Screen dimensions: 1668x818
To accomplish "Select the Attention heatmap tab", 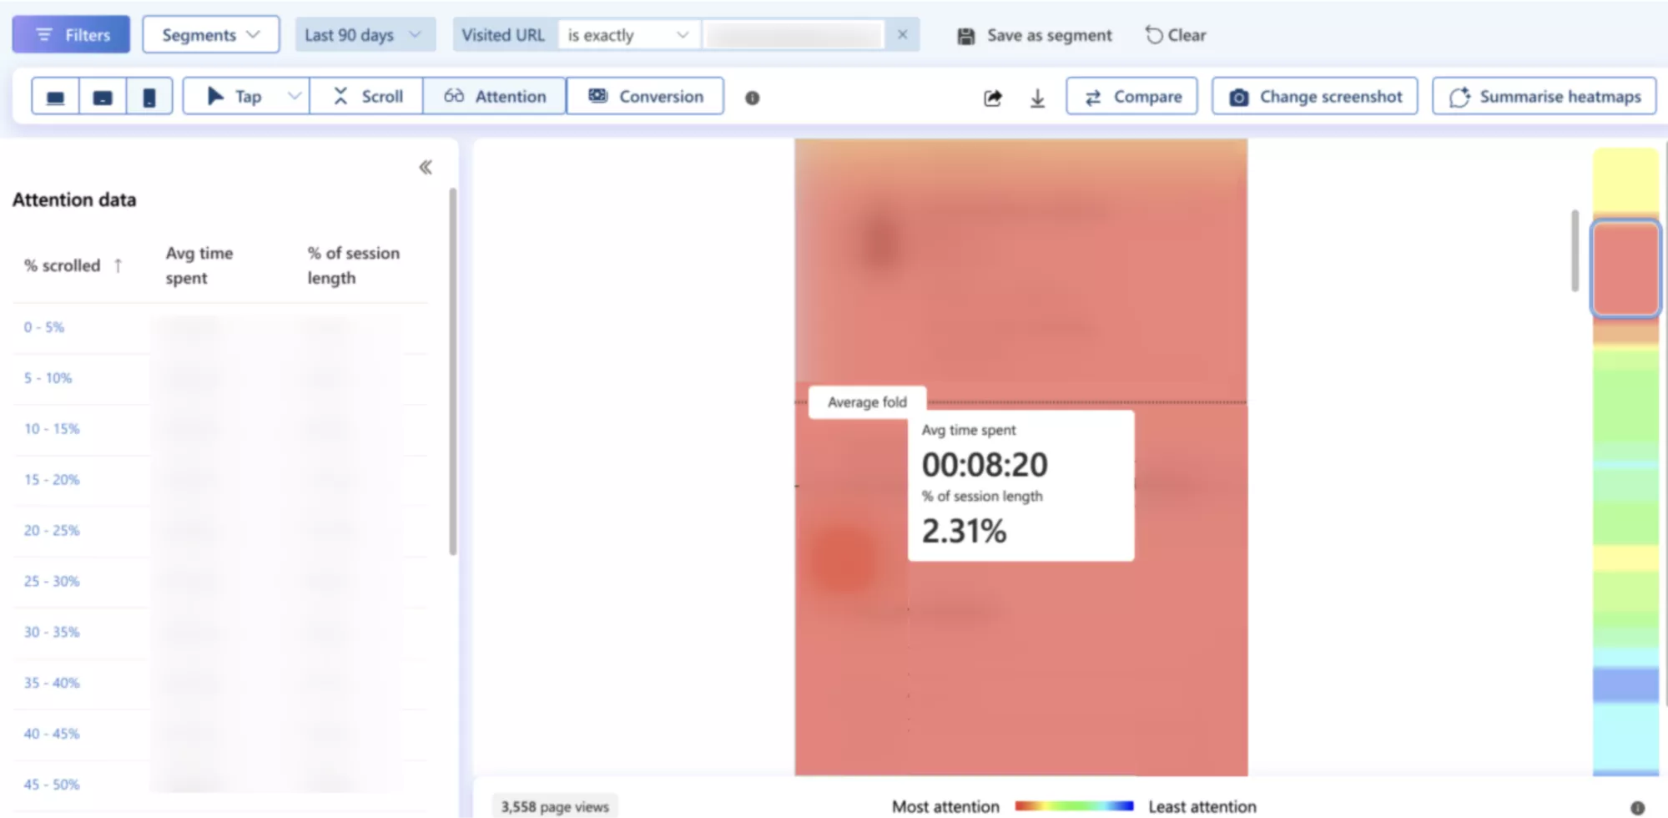I will point(495,97).
